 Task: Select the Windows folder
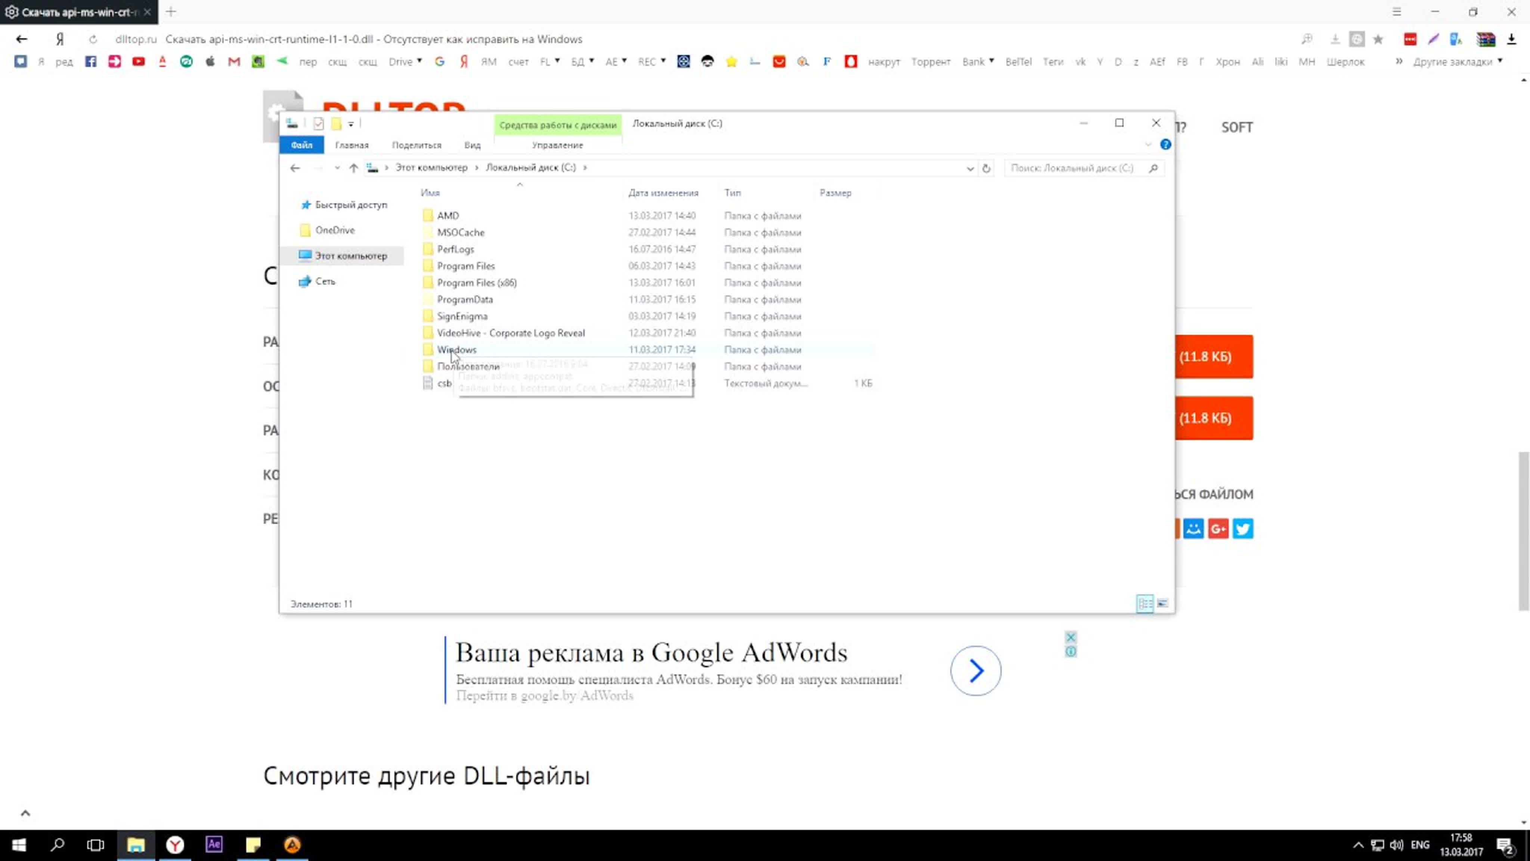click(457, 349)
